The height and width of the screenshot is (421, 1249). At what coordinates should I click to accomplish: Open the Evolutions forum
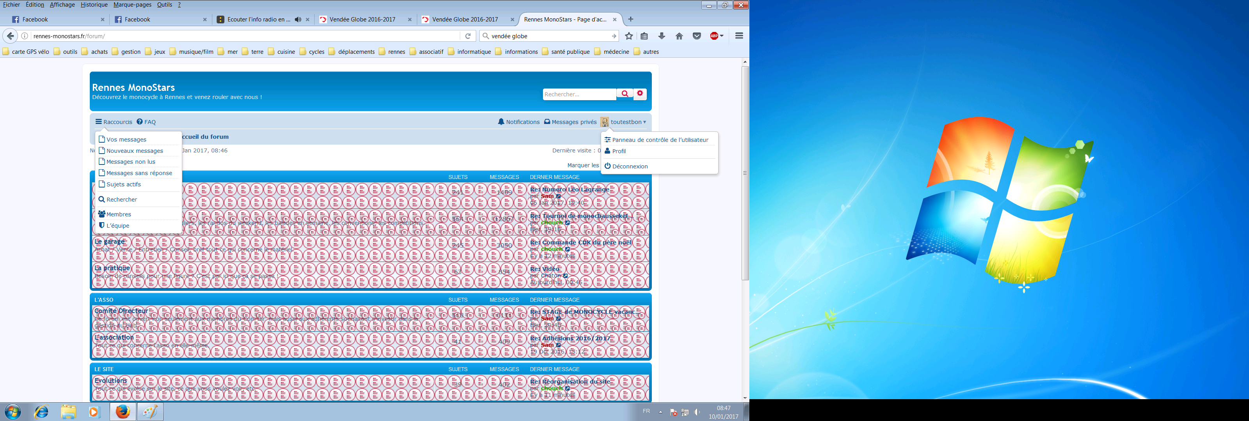[x=110, y=381]
